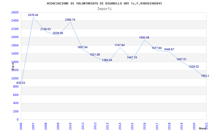Select data label 2476.04

tap(33, 15)
